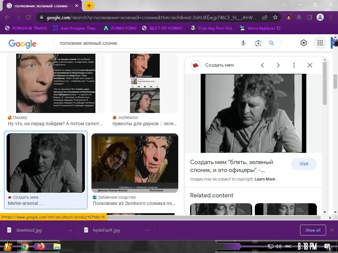Viewport: 338px width, 253px height.
Task: Click the first Related content thumbnail
Action: tap(221, 209)
